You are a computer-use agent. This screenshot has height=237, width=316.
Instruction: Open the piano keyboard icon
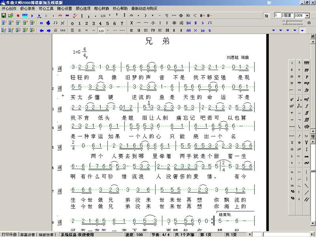coord(25,15)
